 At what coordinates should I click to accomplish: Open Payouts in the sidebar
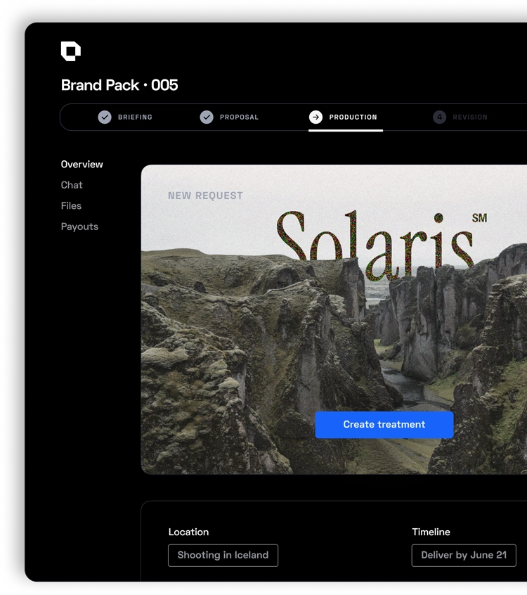click(x=79, y=227)
